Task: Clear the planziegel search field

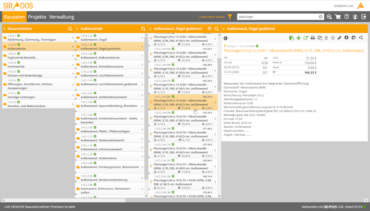Action: (x=321, y=17)
